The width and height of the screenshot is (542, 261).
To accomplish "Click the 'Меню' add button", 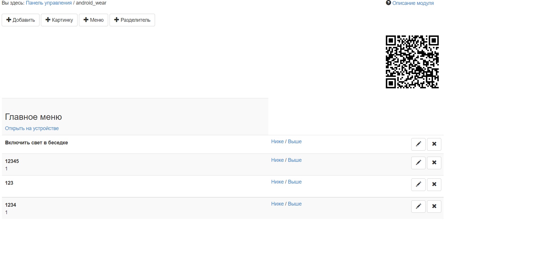I will 93,20.
